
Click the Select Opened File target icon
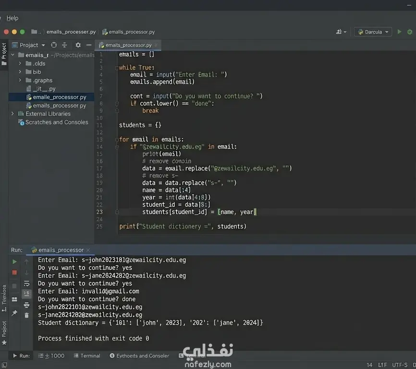click(x=54, y=45)
